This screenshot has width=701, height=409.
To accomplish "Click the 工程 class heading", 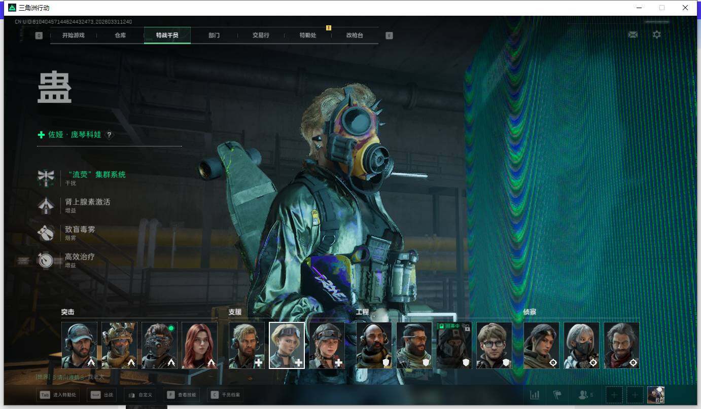I will tap(362, 312).
